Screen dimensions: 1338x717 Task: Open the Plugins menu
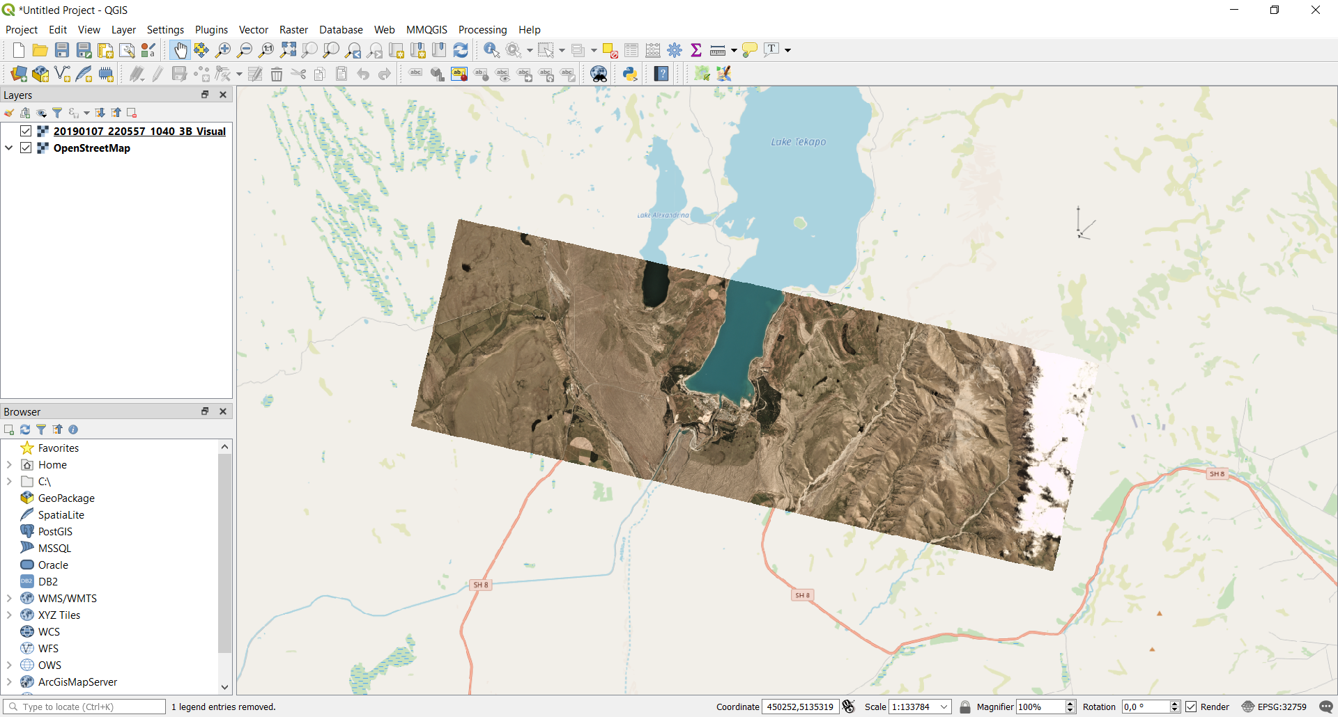(211, 29)
